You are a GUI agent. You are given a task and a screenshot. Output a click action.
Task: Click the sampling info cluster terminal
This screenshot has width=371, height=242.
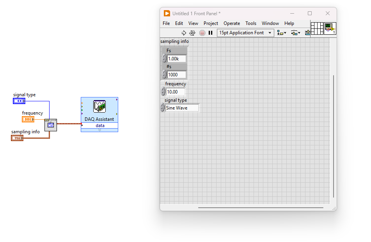click(17, 138)
